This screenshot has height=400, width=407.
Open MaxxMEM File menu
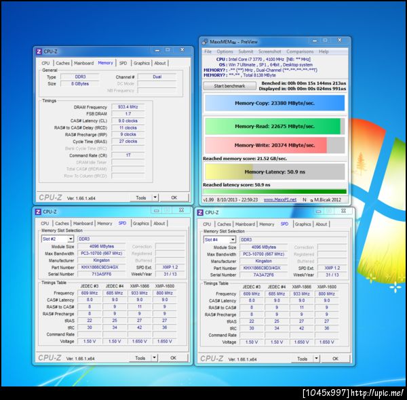tap(208, 52)
